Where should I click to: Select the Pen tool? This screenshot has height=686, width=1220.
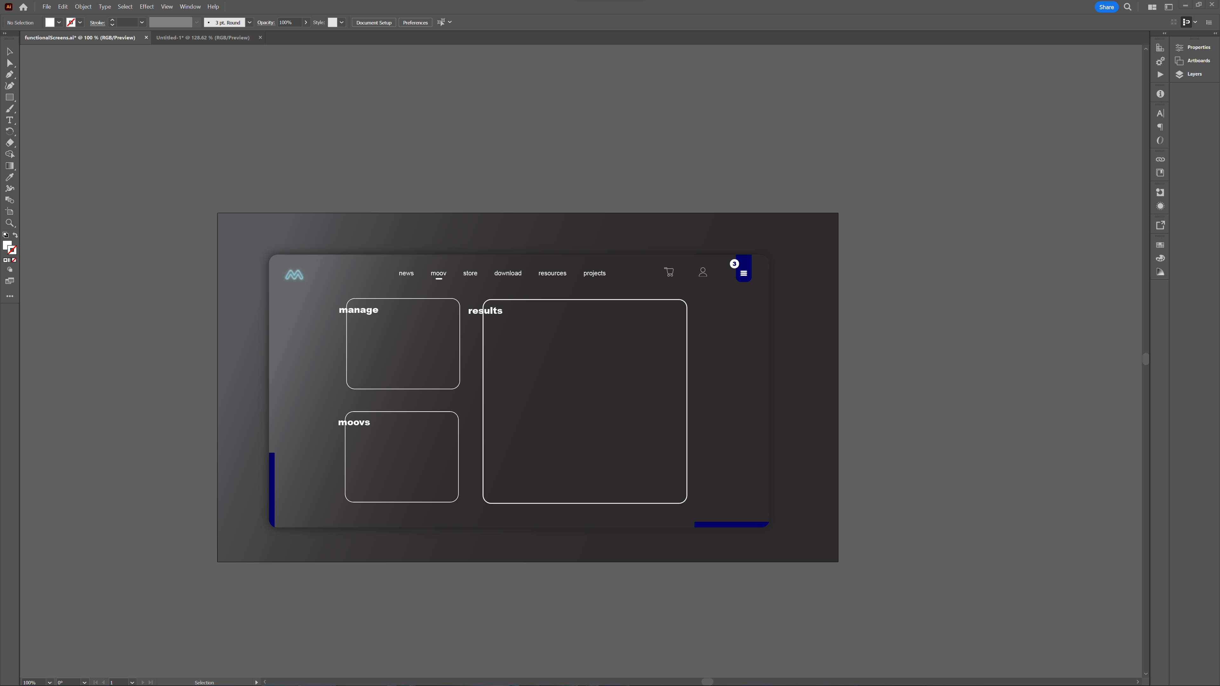pyautogui.click(x=10, y=74)
